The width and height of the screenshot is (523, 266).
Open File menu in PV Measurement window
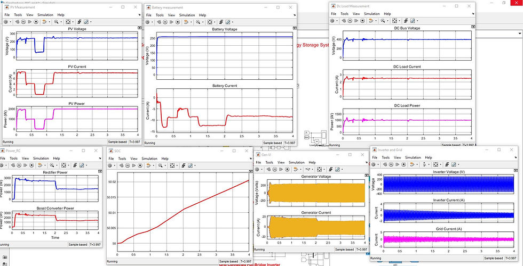coord(7,15)
